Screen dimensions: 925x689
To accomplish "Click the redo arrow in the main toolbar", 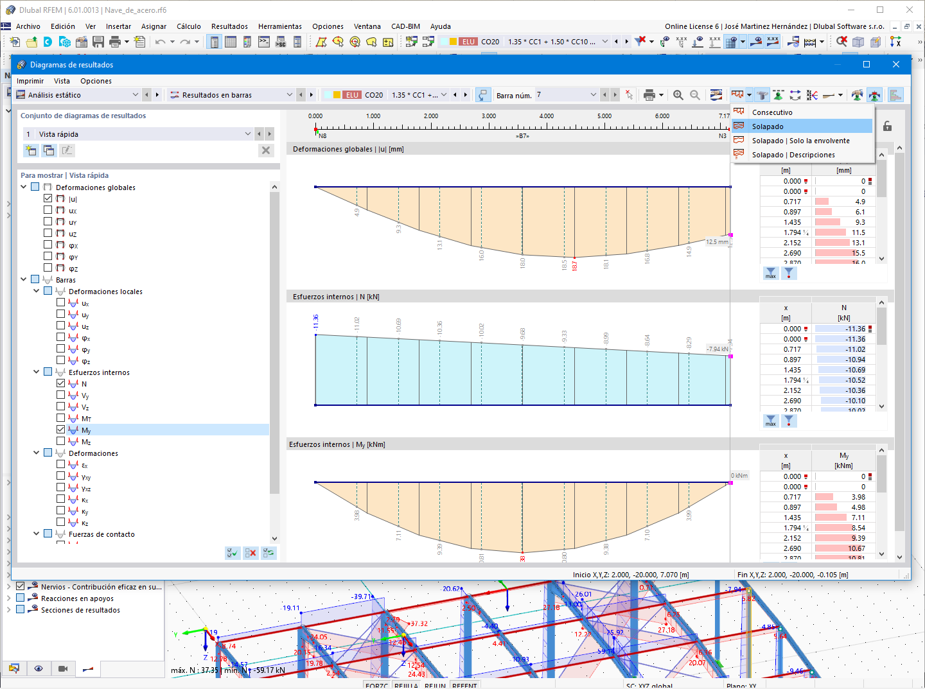I will [x=185, y=42].
